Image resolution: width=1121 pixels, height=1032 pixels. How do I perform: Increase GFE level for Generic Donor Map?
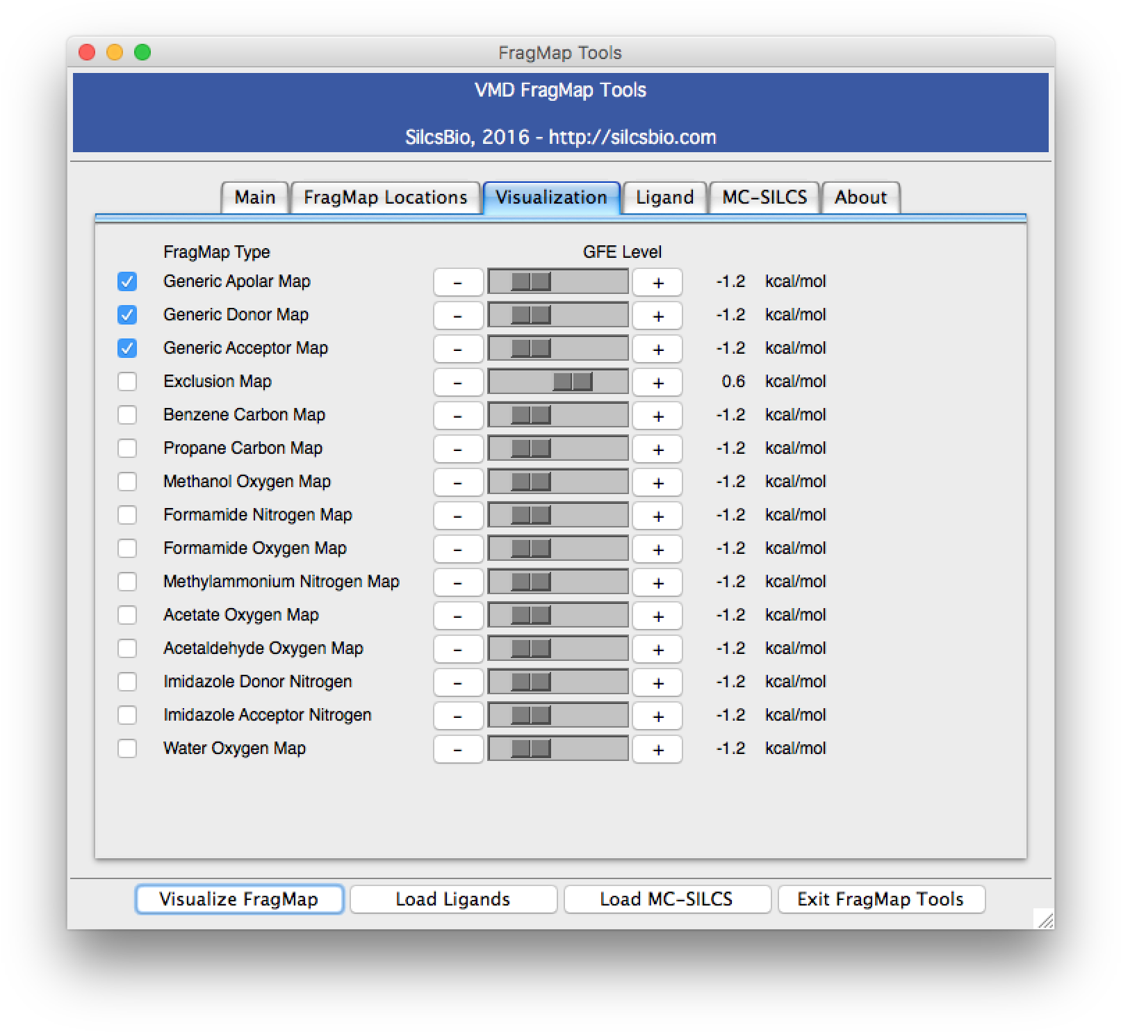coord(657,316)
